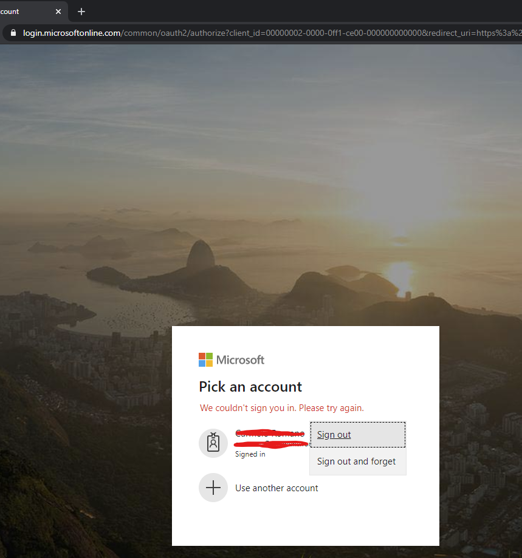Click the sign-in error message text
This screenshot has height=558, width=522.
pyautogui.click(x=281, y=408)
